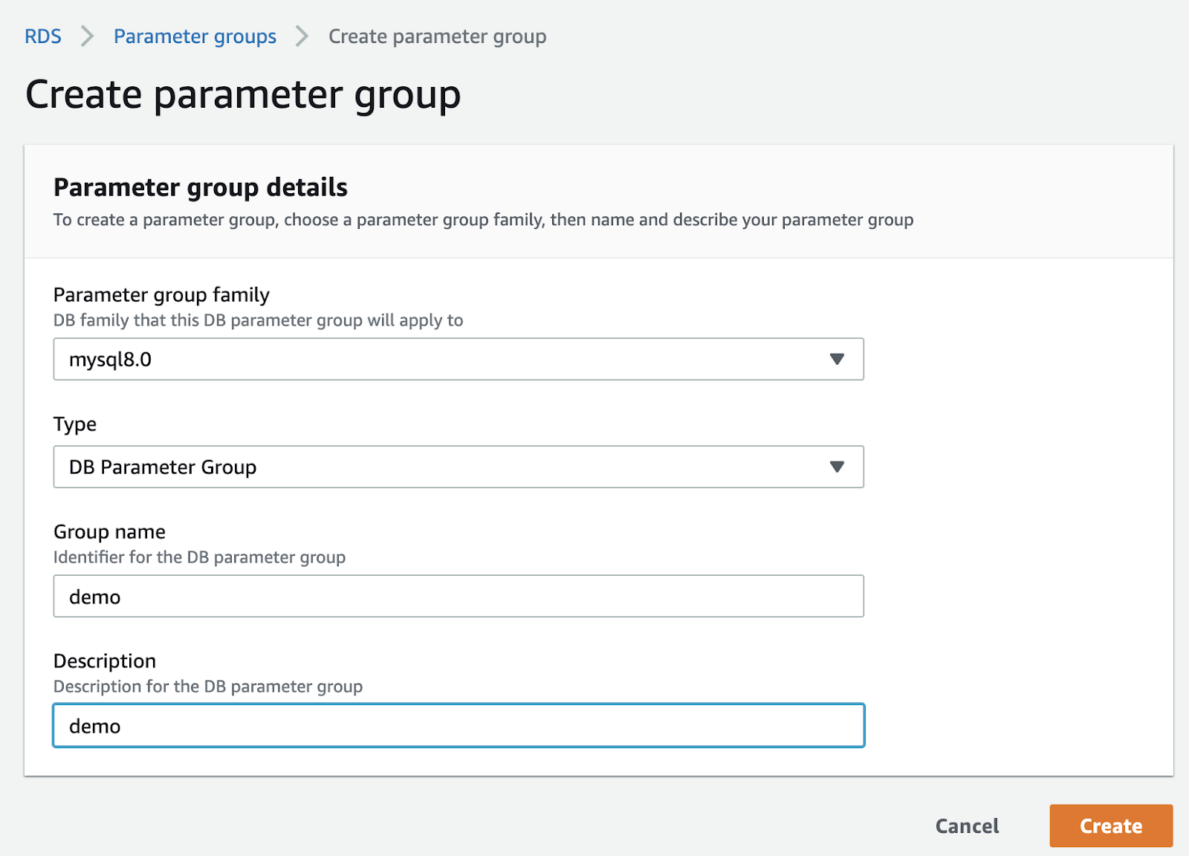This screenshot has height=856, width=1189.
Task: Go back to Parameter groups breadcrumb
Action: (195, 36)
